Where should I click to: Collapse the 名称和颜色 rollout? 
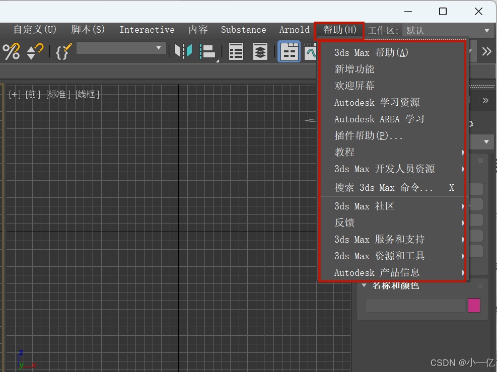(364, 285)
